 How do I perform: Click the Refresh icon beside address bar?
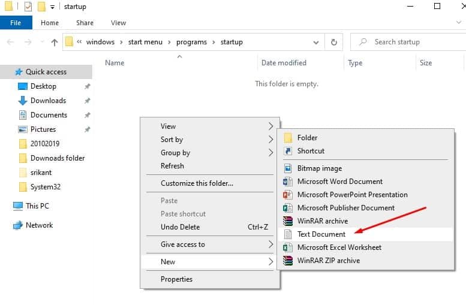pos(333,42)
